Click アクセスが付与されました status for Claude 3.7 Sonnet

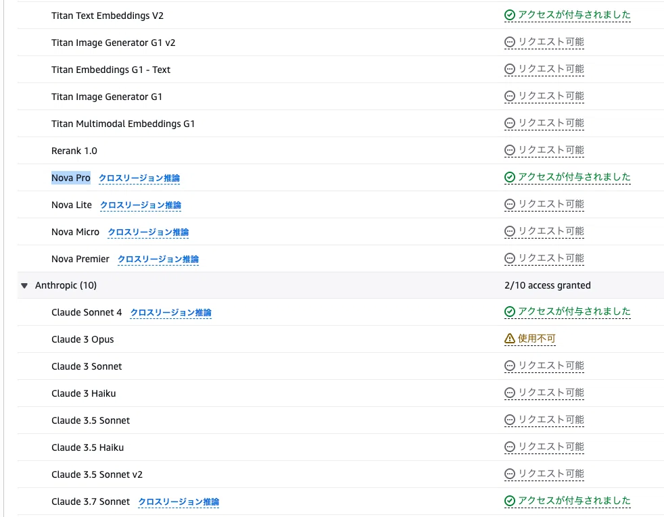(x=574, y=501)
